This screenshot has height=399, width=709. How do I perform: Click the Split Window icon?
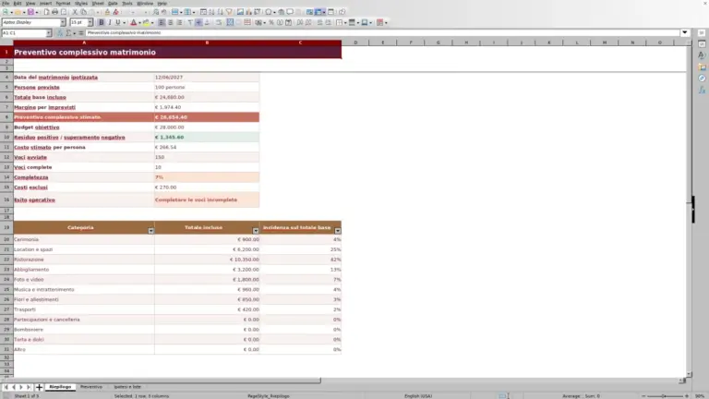(x=331, y=12)
